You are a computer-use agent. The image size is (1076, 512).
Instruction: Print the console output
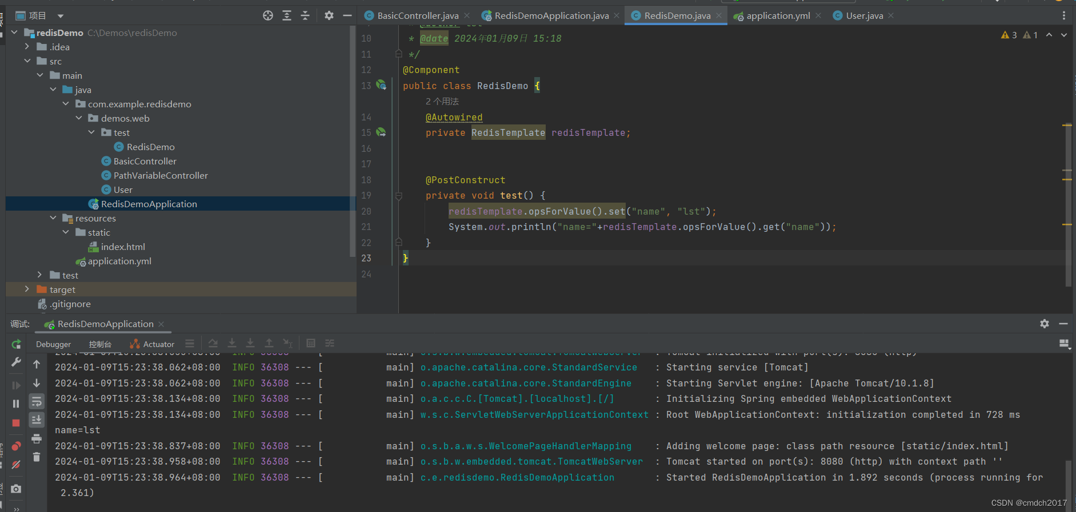37,438
